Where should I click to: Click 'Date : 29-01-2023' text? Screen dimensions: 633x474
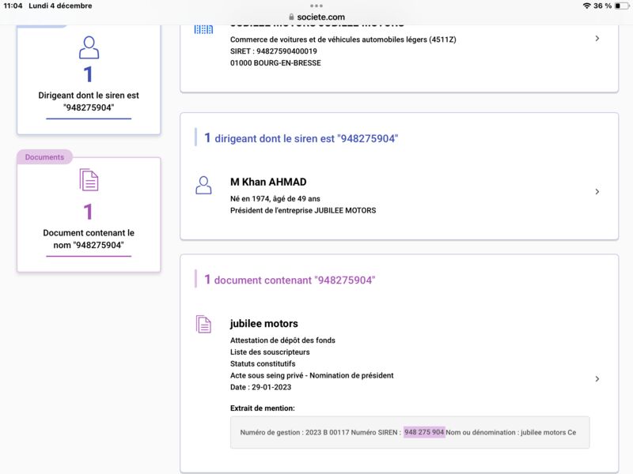pyautogui.click(x=261, y=387)
